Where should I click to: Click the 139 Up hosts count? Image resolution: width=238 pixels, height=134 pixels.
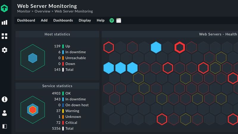[x=57, y=46]
